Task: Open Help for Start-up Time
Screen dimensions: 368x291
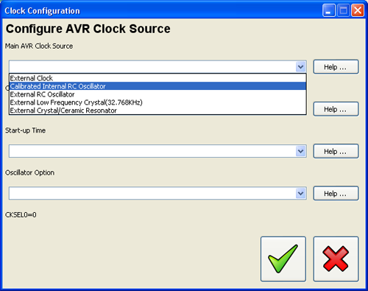Action: [336, 151]
